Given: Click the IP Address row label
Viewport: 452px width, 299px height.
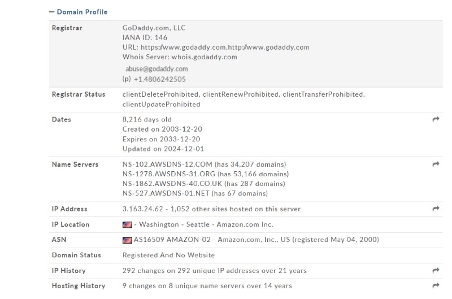Looking at the screenshot, I should 69,209.
